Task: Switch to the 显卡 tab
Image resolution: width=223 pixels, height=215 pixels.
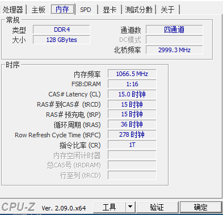Action: [x=110, y=10]
